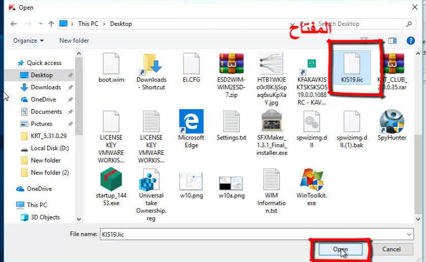
Task: Open Pictures in the navigation pane
Action: (41, 124)
